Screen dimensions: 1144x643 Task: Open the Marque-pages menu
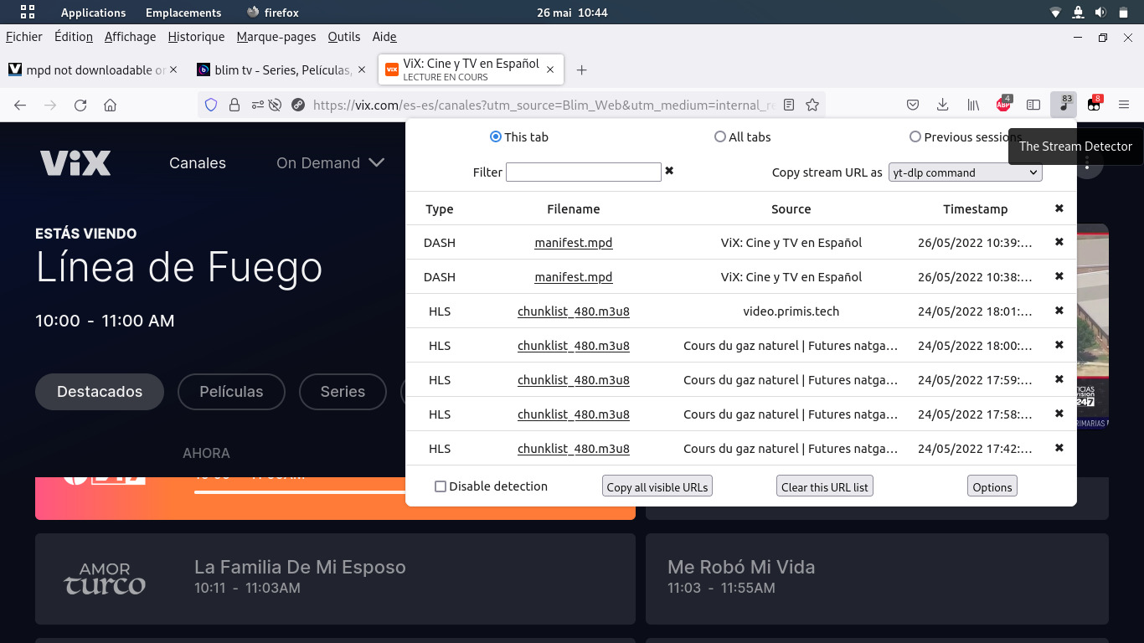tap(276, 37)
